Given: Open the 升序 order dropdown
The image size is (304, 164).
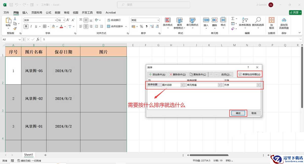Looking at the screenshot, I should [258, 85].
